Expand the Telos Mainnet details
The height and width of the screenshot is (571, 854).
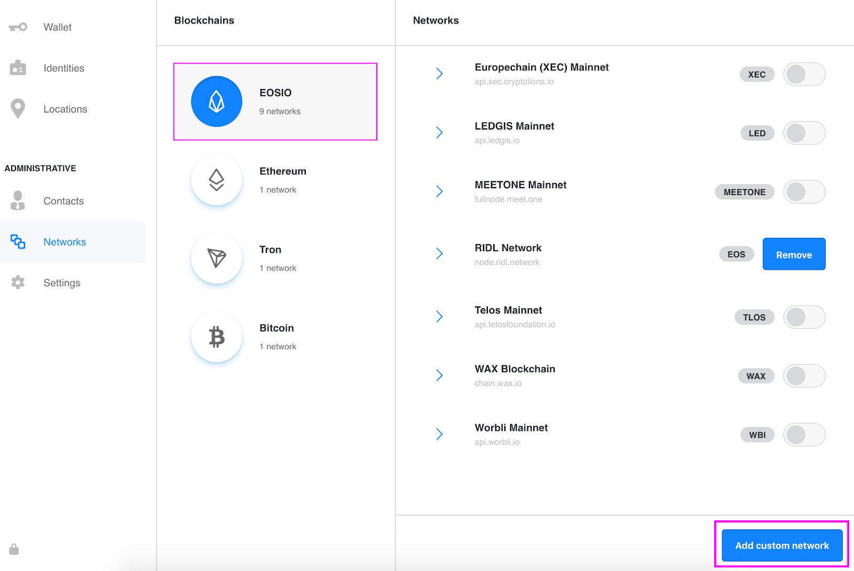pos(439,317)
